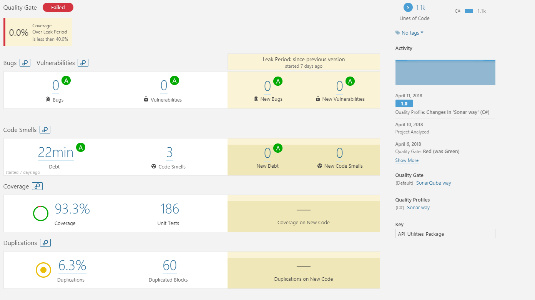Open the 60 Duplicated Blocks link
This screenshot has width=535, height=300.
pyautogui.click(x=169, y=265)
